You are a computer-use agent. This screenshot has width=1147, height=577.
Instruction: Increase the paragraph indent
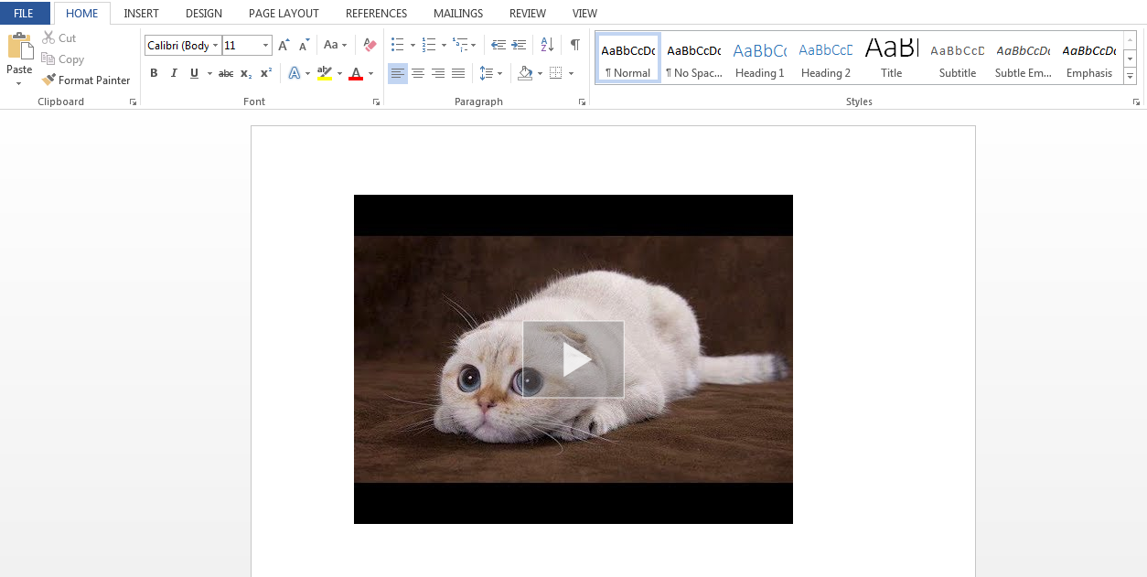click(x=519, y=45)
